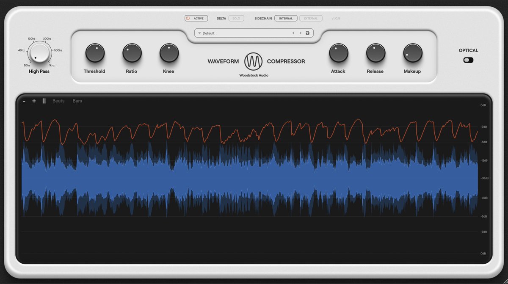
Task: Switch waveform view to Beats
Action: [x=58, y=101]
